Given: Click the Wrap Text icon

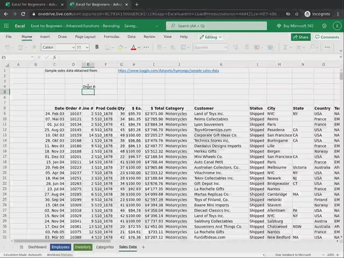Looking at the screenshot, I should (173, 47).
